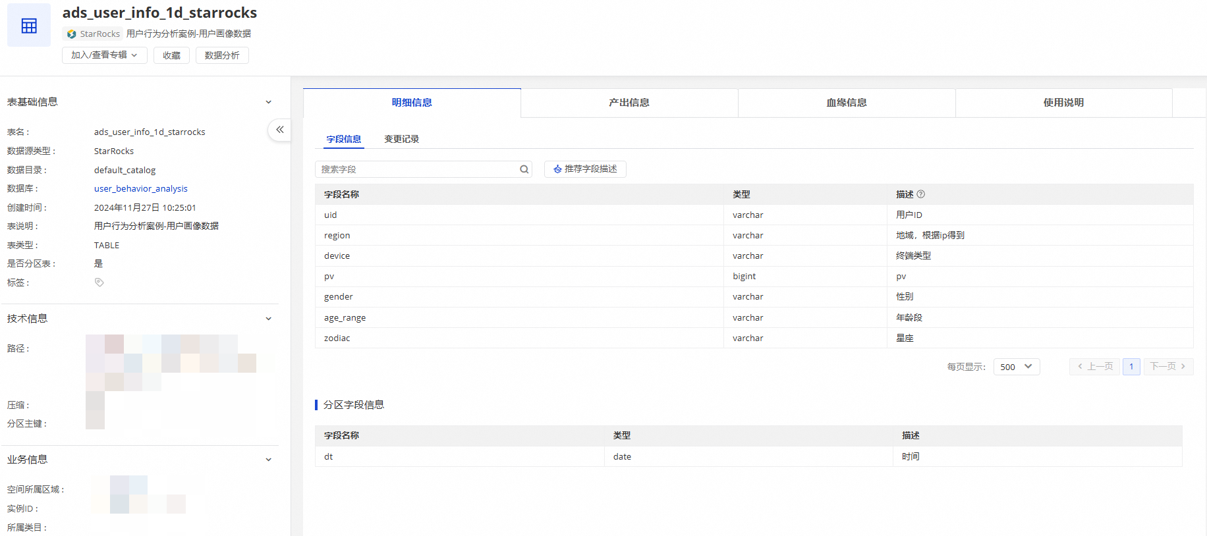Image resolution: width=1207 pixels, height=536 pixels.
Task: Collapse the 技术信息 section
Action: pyautogui.click(x=268, y=319)
